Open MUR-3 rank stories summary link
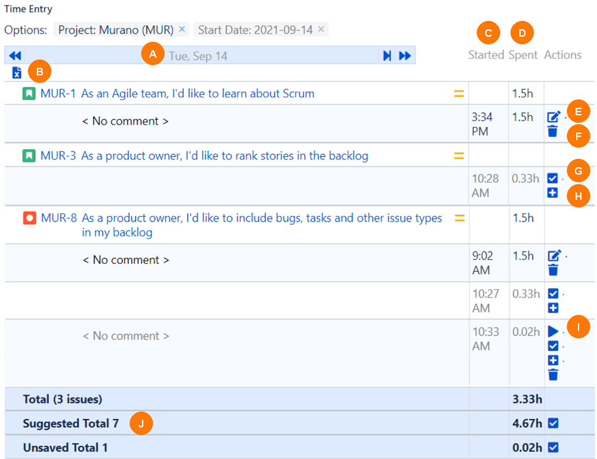The width and height of the screenshot is (597, 459). tap(224, 156)
